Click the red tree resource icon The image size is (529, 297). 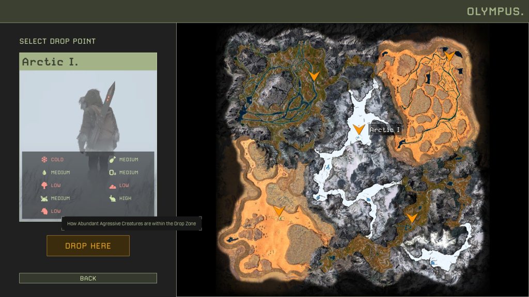click(44, 185)
